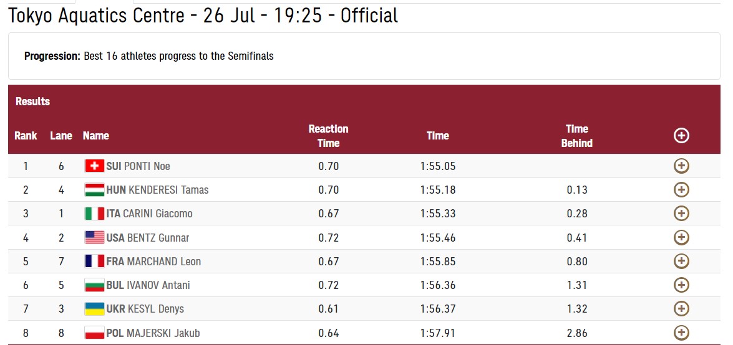Image resolution: width=733 pixels, height=345 pixels.
Task: Open plus icon on CARINI Giacomo row
Action: click(681, 214)
